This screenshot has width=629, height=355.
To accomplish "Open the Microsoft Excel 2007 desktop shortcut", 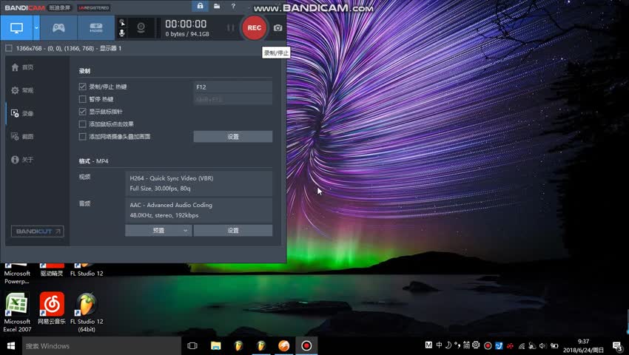I will 17,313.
